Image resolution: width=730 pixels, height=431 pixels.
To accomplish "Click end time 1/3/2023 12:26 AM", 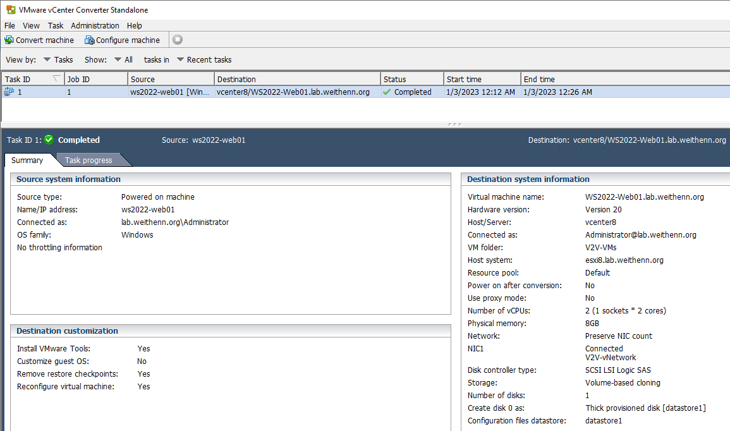I will coord(557,92).
